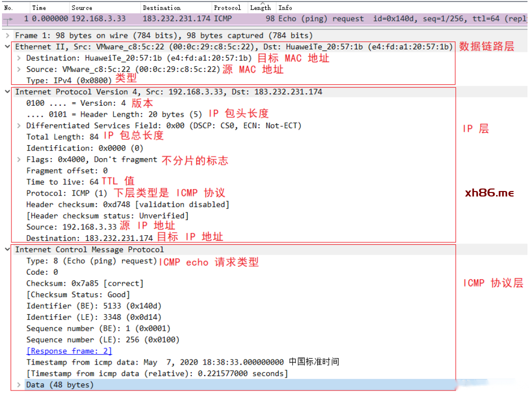Sort packets by the Time column header
The height and width of the screenshot is (393, 529).
[x=39, y=7]
